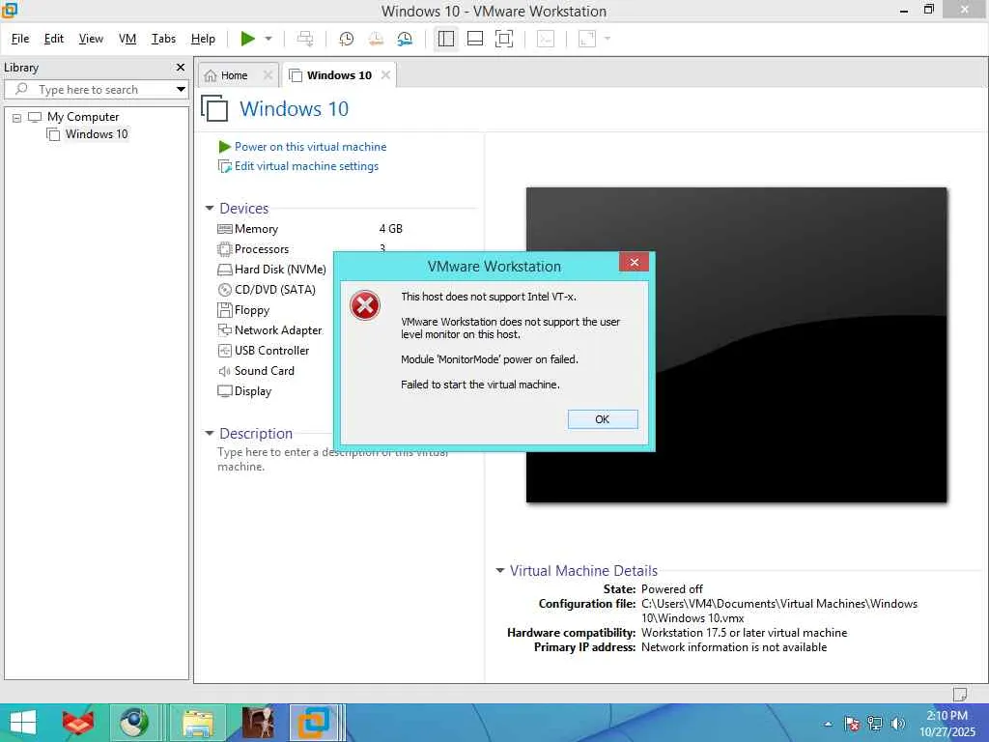Close the Home tab
989x742 pixels.
(x=268, y=75)
